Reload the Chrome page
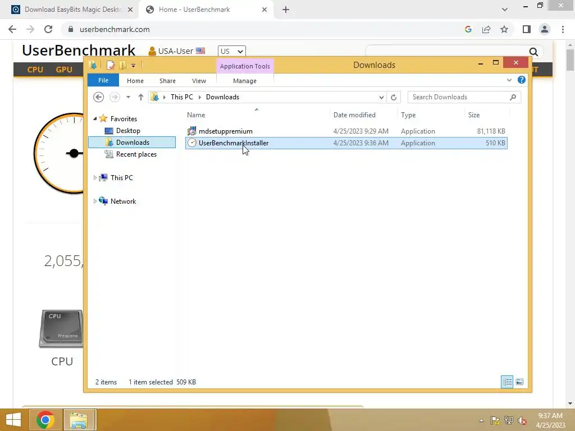This screenshot has height=431, width=575. tap(48, 29)
